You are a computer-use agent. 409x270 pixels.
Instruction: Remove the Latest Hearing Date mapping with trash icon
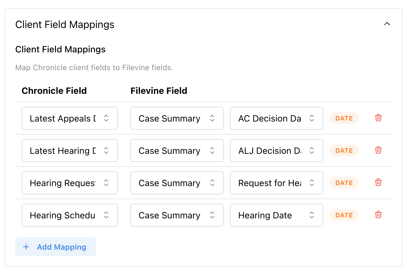(x=378, y=150)
